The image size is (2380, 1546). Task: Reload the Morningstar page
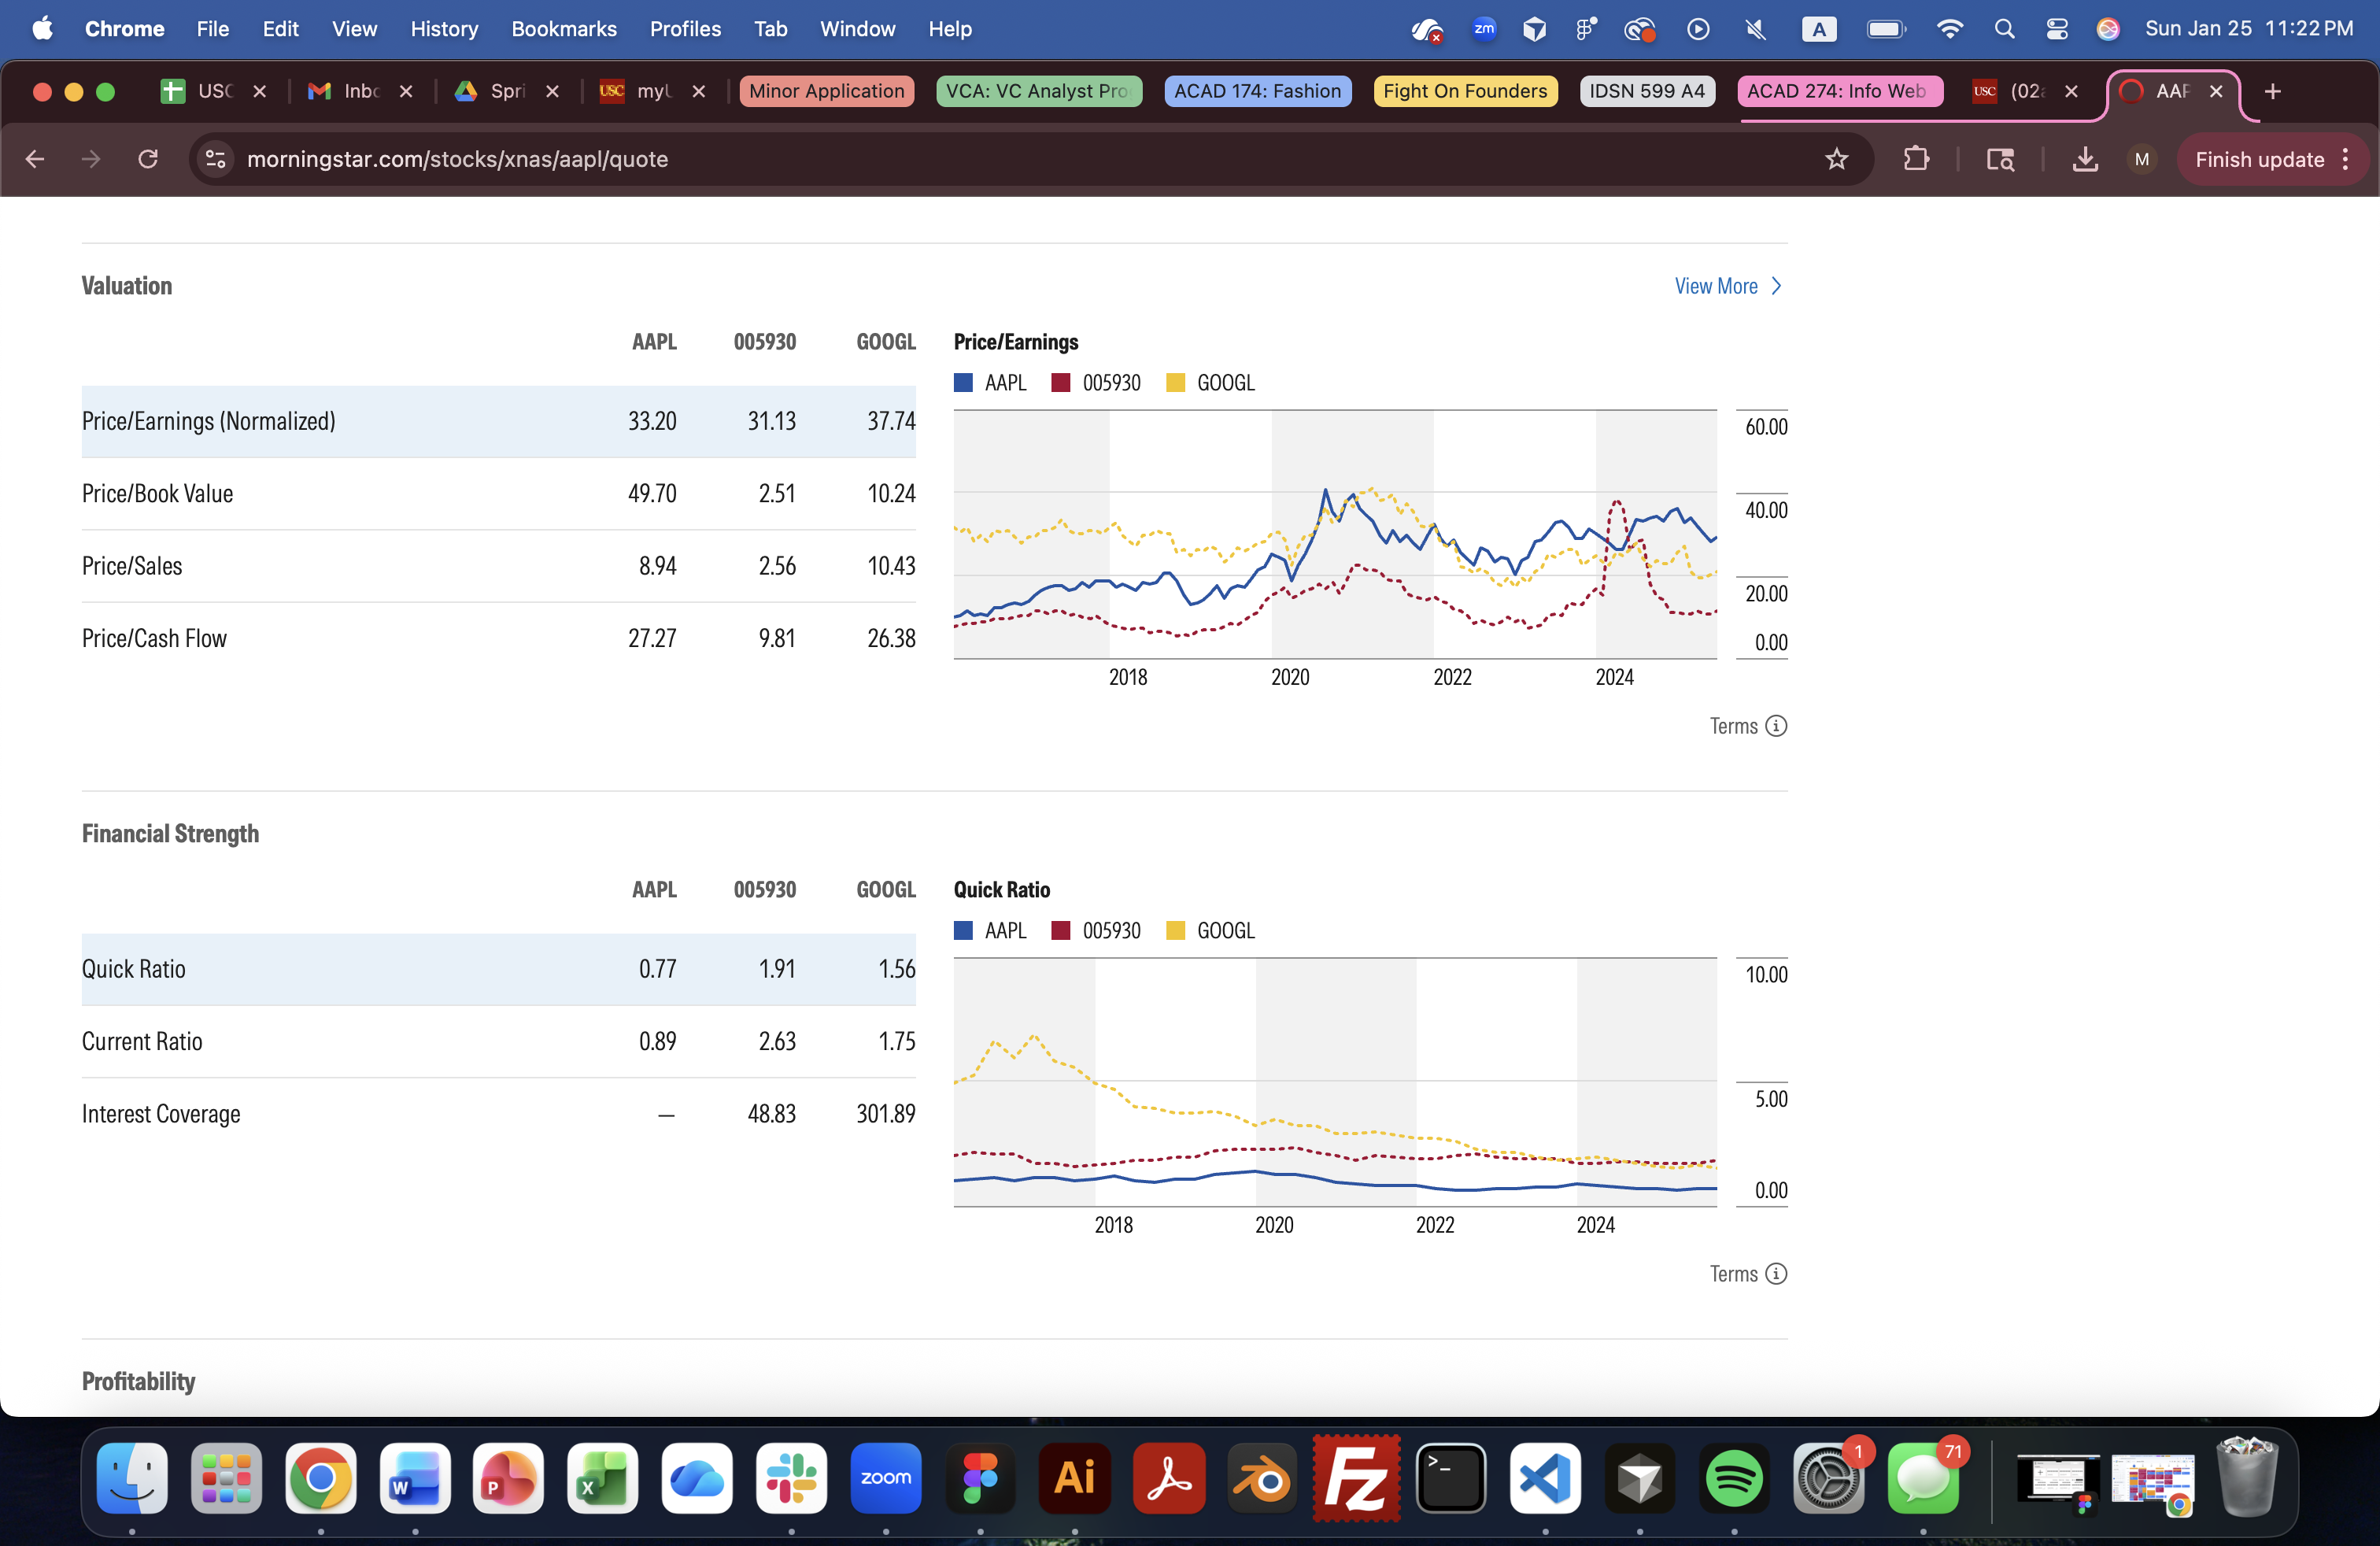coord(148,159)
